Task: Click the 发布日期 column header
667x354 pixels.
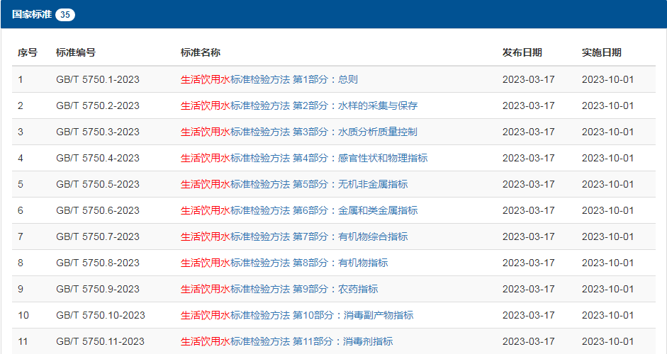Action: point(522,52)
